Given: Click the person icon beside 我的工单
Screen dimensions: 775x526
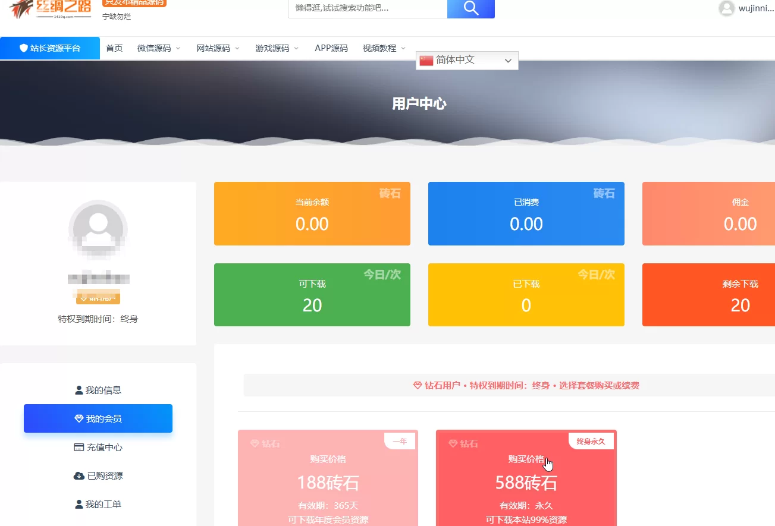Looking at the screenshot, I should click(x=79, y=505).
